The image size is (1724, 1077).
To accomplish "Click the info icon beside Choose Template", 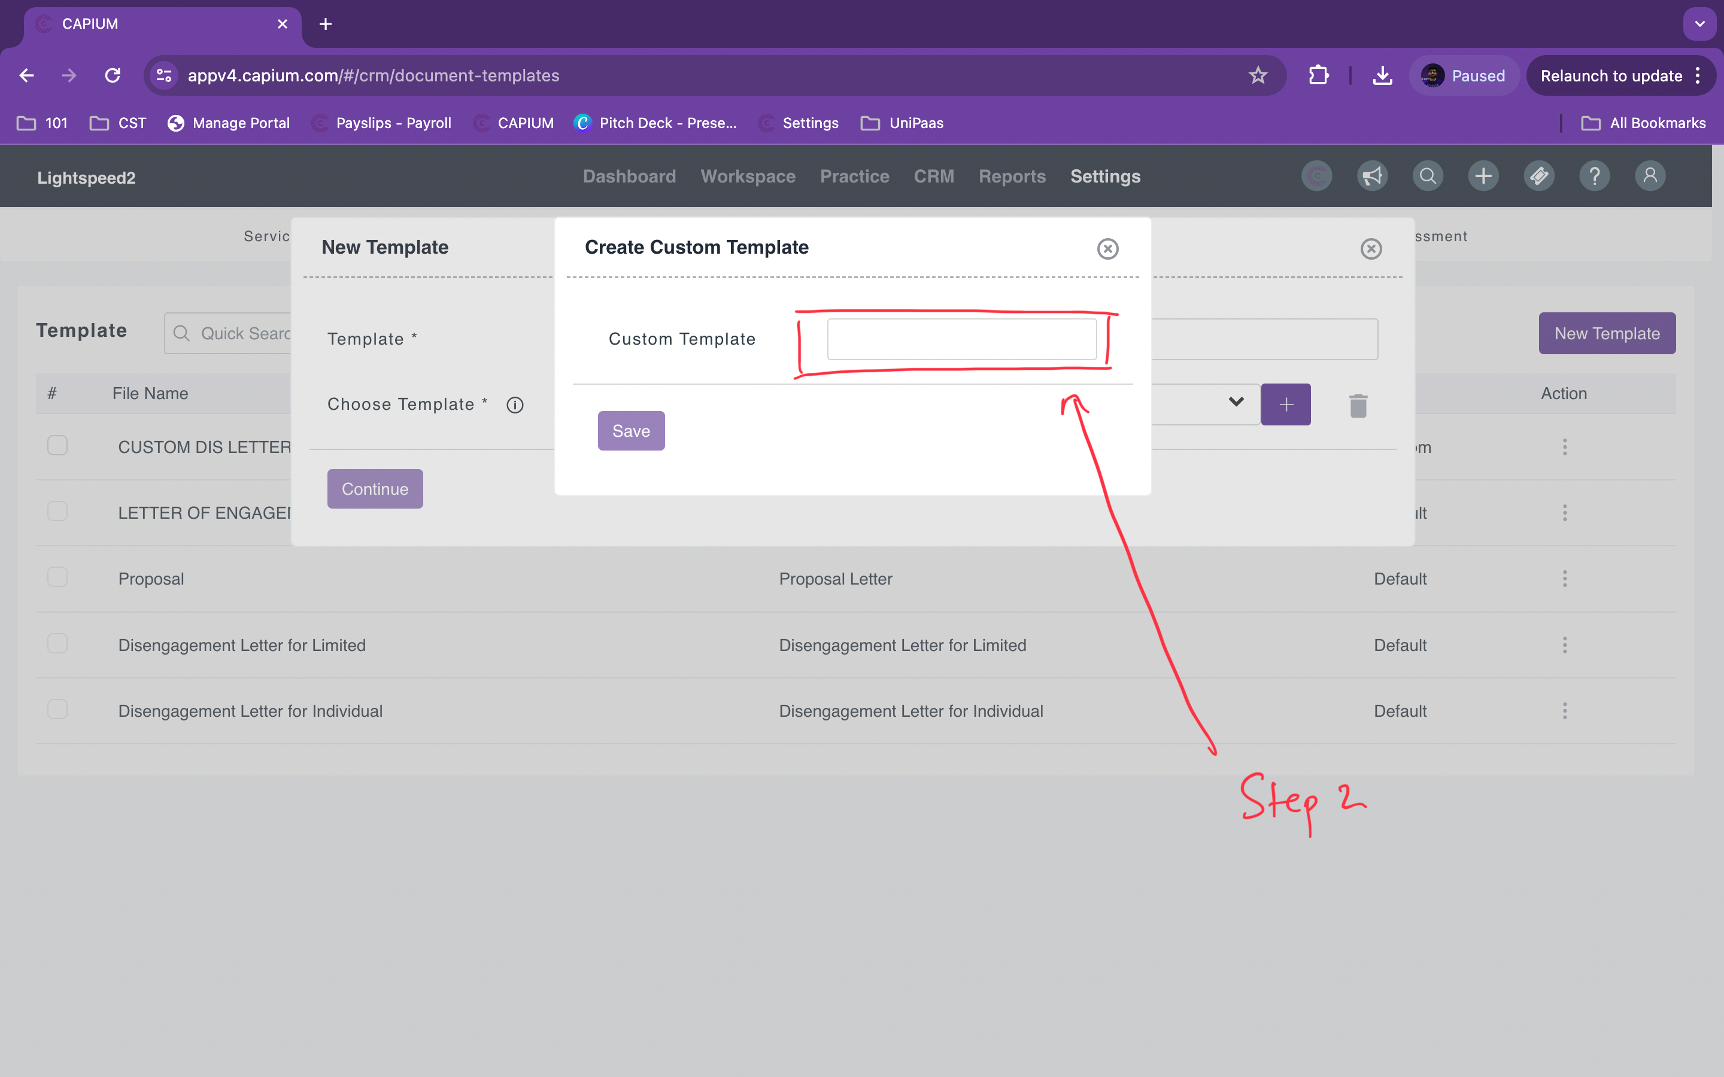I will point(514,405).
